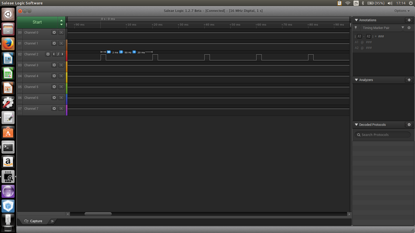The width and height of the screenshot is (415, 233).
Task: Click the horizontal scrollbar thumb
Action: tap(98, 214)
